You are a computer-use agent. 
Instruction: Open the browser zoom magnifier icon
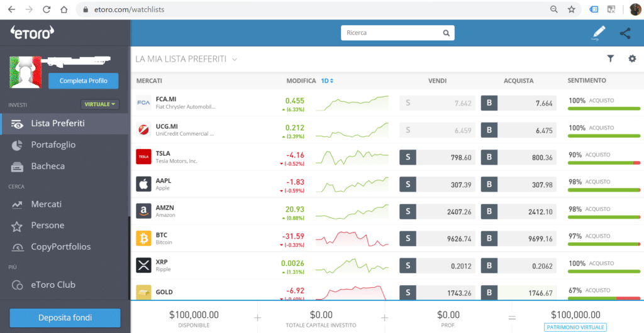tap(554, 9)
